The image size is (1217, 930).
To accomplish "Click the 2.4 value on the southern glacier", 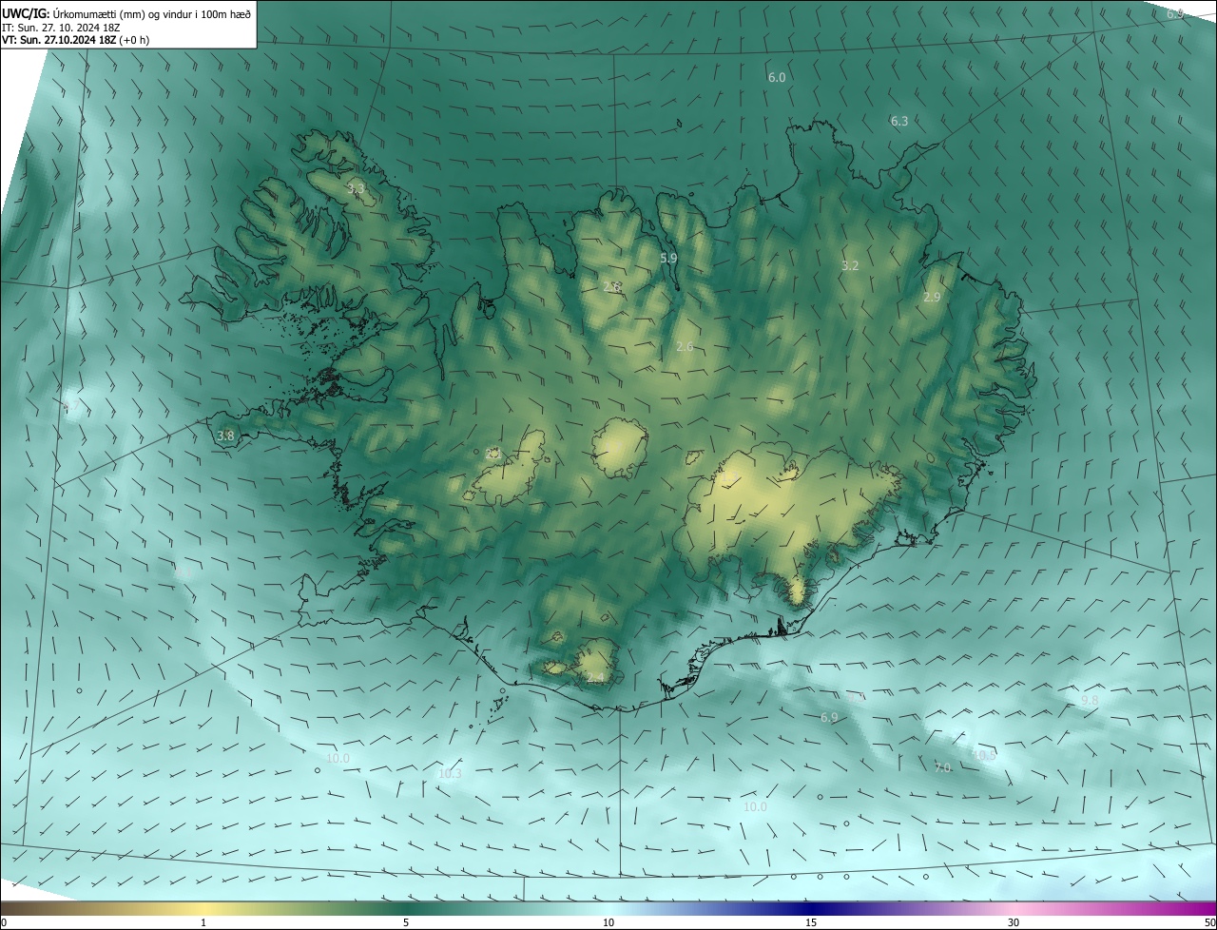I will point(595,677).
